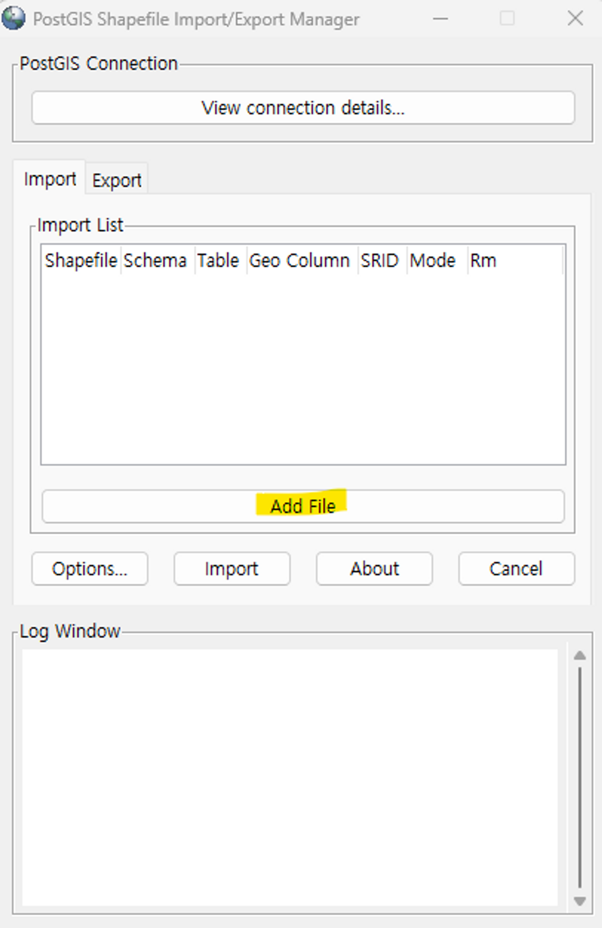Start import with the Import button

tap(232, 568)
